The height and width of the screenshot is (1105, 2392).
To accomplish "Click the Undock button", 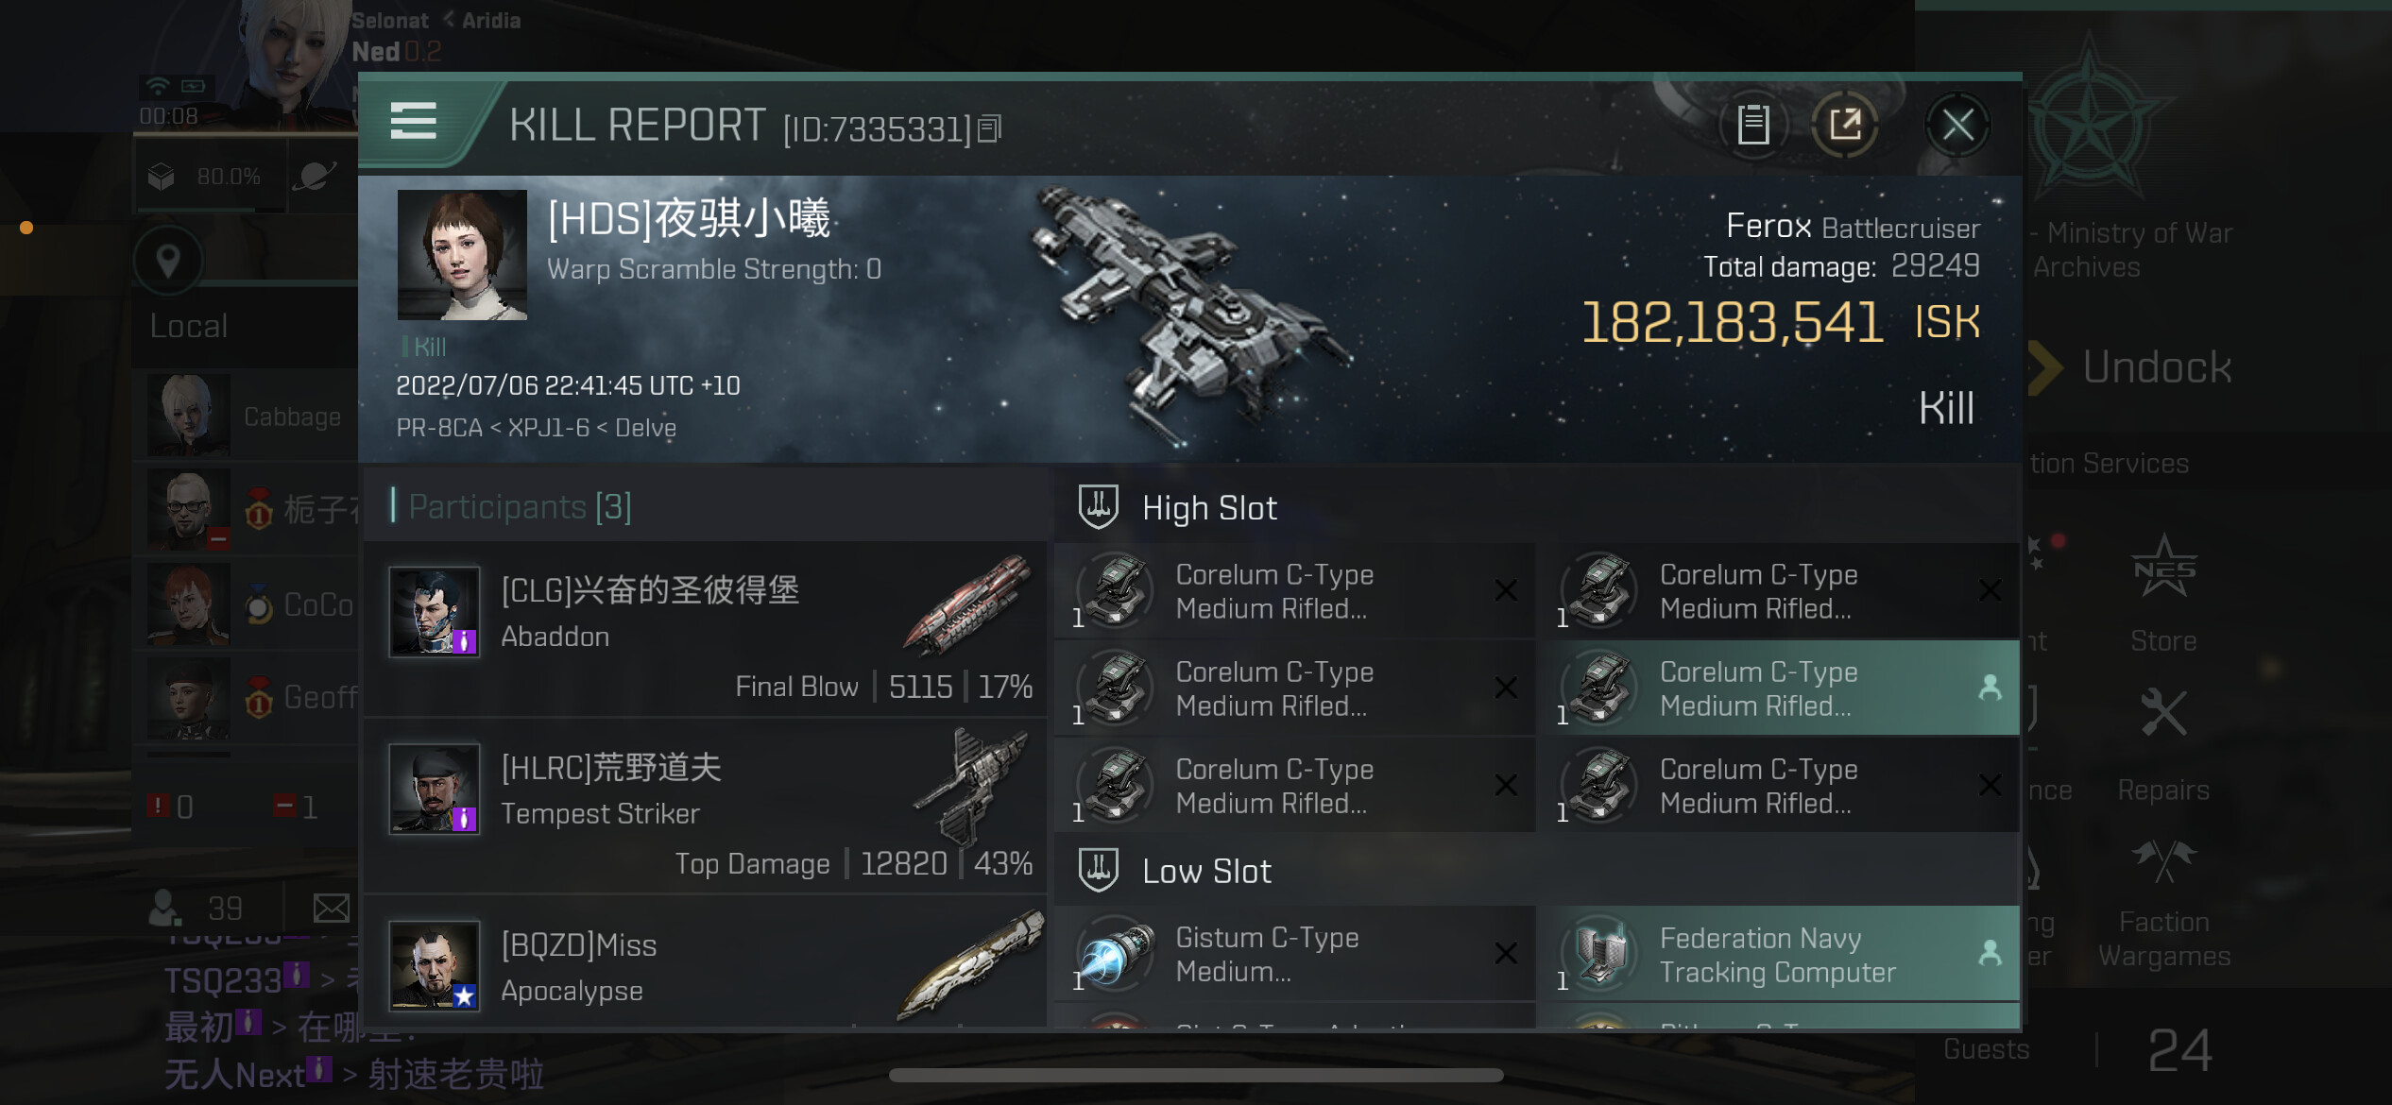I will click(x=2130, y=367).
